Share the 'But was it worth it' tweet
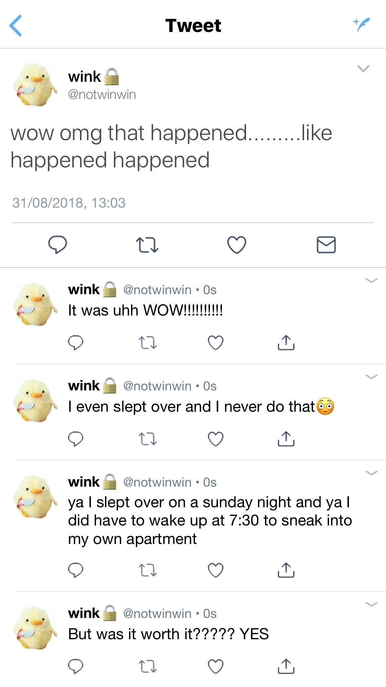This screenshot has width=386, height=687. click(286, 666)
